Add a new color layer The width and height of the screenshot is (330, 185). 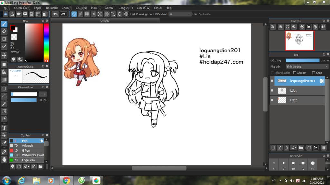click(273, 148)
